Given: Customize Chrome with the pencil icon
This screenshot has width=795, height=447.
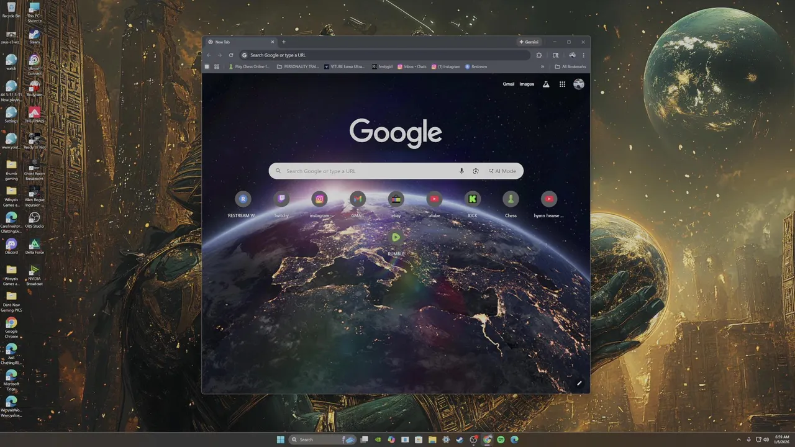Looking at the screenshot, I should [x=579, y=383].
